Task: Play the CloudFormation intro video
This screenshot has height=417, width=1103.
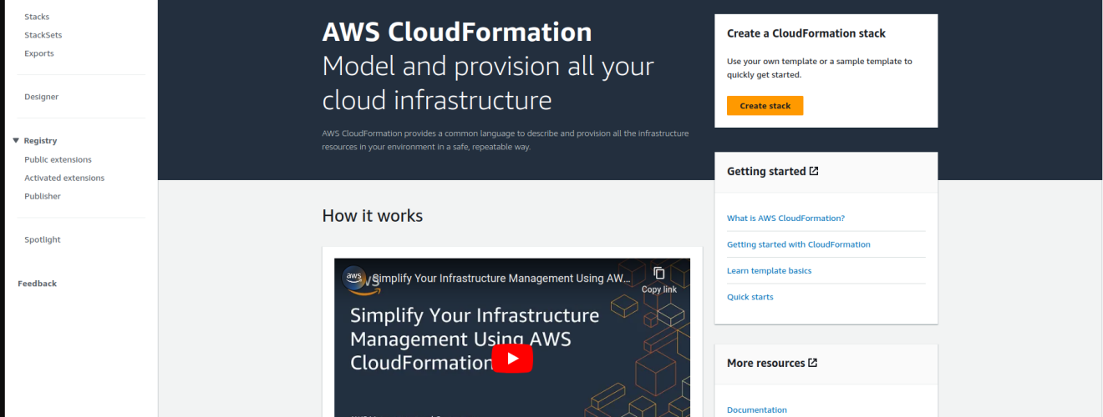Action: coord(511,359)
